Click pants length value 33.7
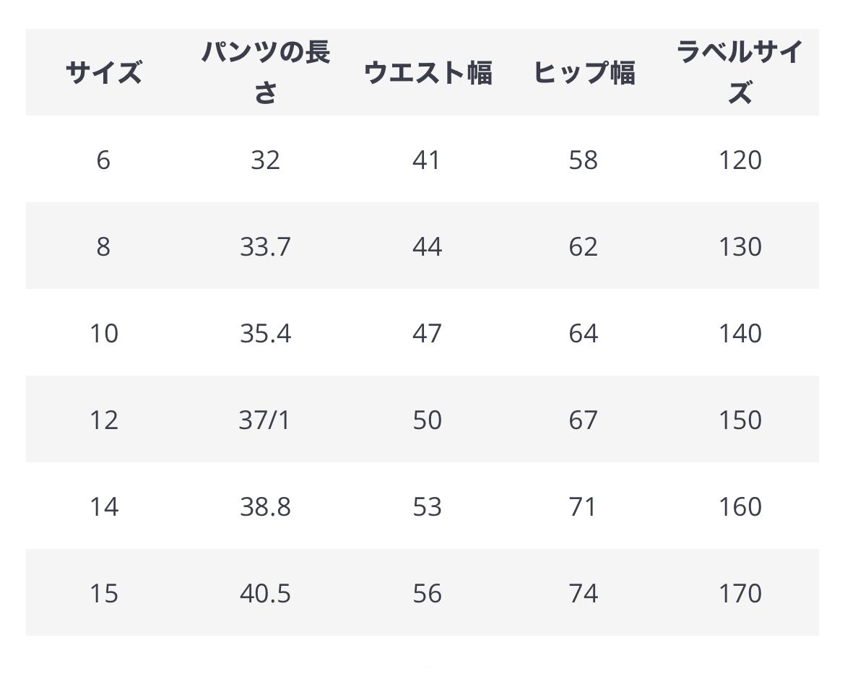The height and width of the screenshot is (692, 845). pyautogui.click(x=265, y=247)
